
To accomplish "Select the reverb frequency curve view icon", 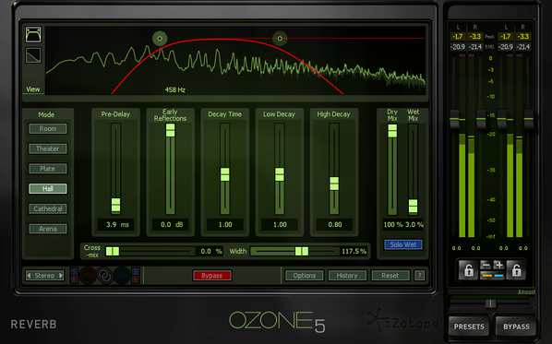I will pos(33,34).
